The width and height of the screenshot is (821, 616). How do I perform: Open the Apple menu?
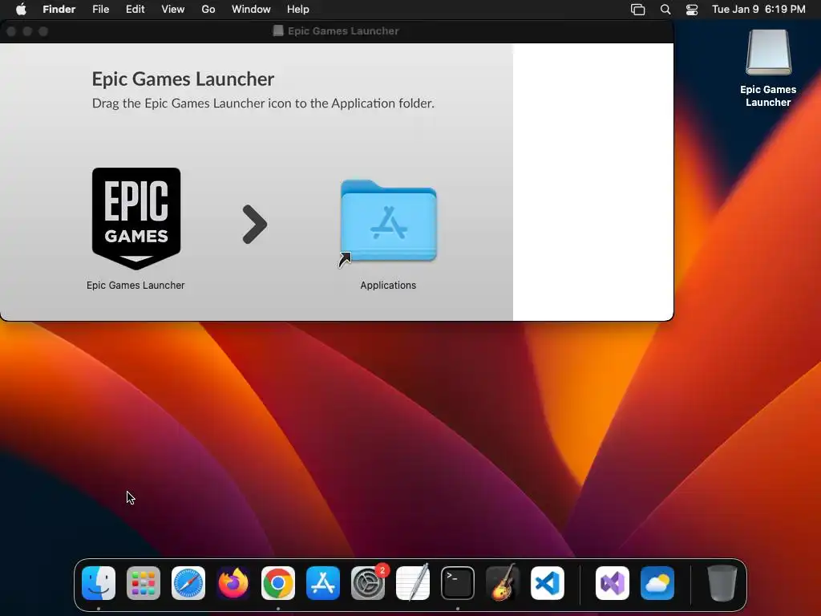21,9
